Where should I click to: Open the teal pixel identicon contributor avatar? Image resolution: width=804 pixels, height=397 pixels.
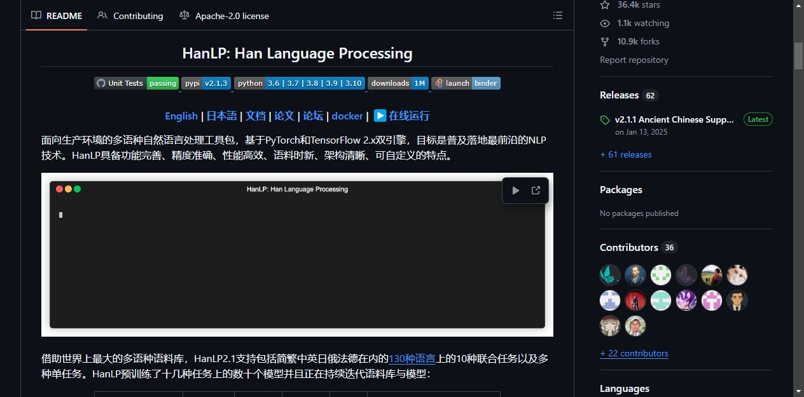click(661, 300)
